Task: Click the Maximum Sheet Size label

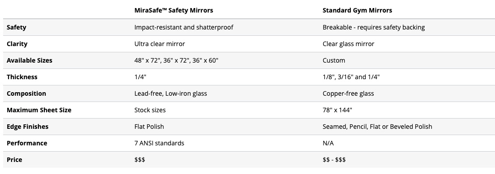Action: tap(39, 110)
